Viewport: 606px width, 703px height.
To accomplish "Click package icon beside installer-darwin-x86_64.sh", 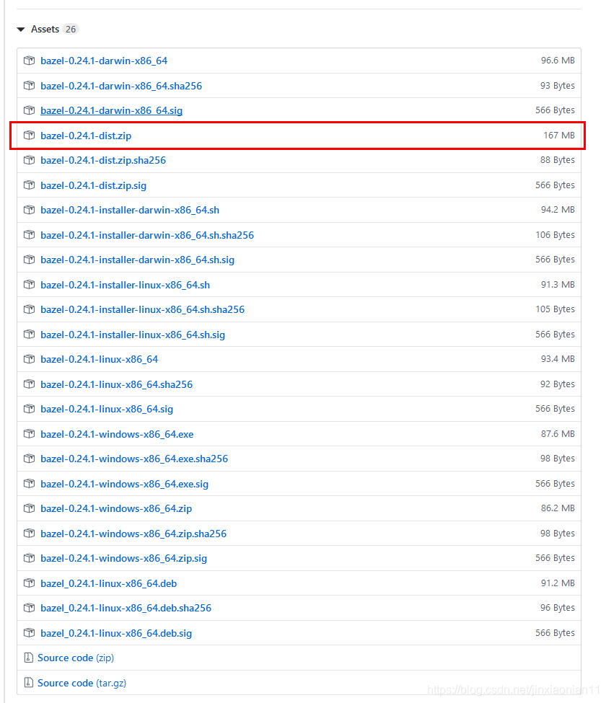I will click(29, 209).
